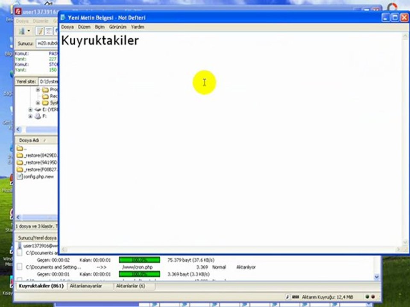This screenshot has height=307, width=410.
Task: Click the Notepad vertical scrollbar up arrow
Action: [405, 37]
